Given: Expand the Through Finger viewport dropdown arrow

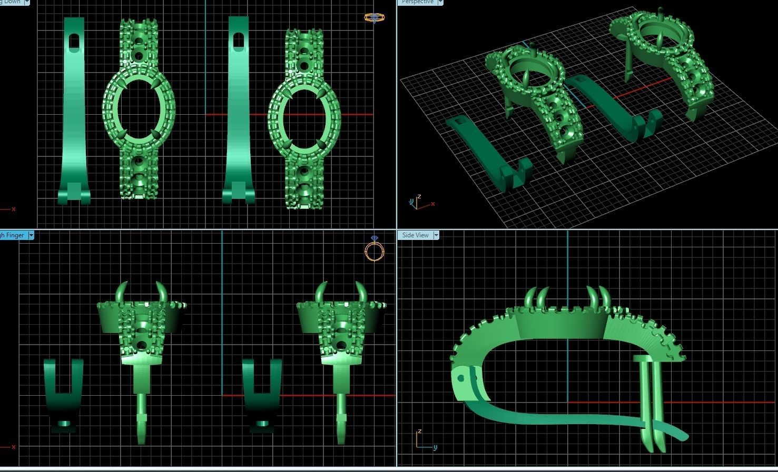Looking at the screenshot, I should (x=31, y=235).
